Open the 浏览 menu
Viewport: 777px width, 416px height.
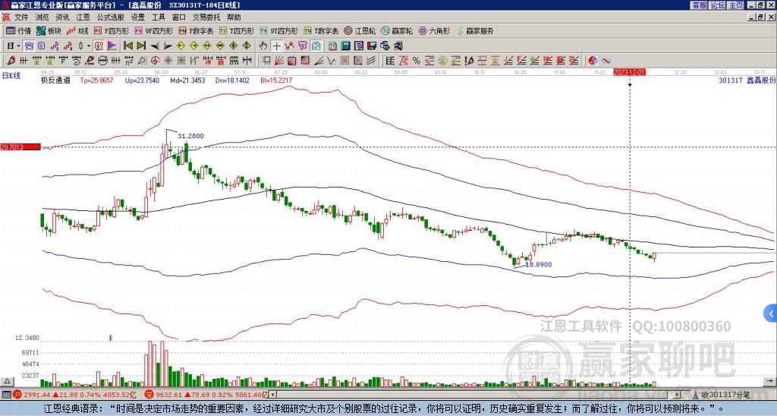click(x=42, y=17)
